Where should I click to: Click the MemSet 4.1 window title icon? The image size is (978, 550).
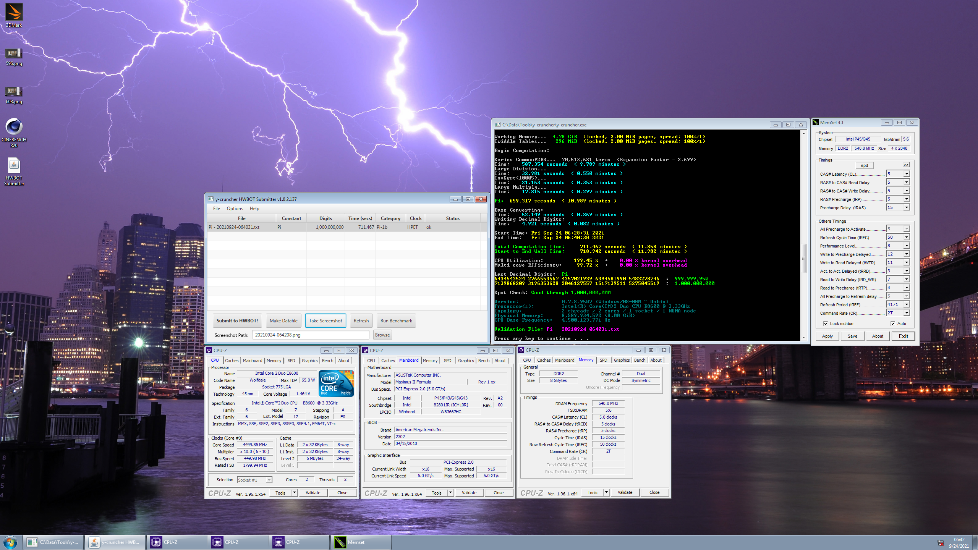[x=816, y=122]
